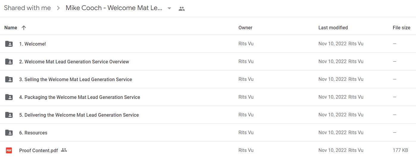
Task: Go back to Shared with me
Action: point(27,8)
